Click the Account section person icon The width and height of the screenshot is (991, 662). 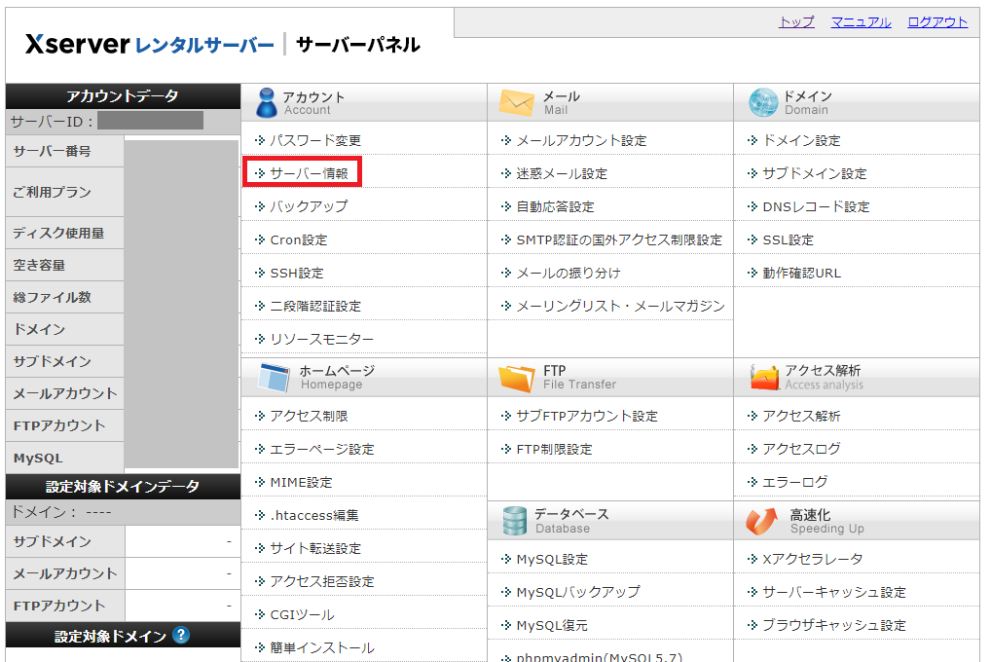266,102
